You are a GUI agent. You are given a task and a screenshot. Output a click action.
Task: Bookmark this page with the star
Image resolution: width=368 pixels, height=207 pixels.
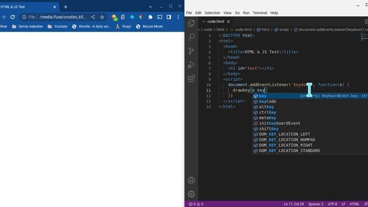pyautogui.click(x=102, y=17)
